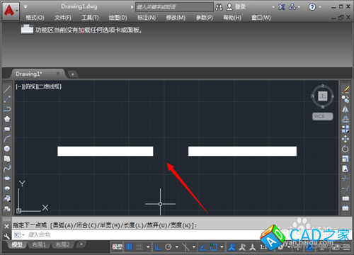Select the Spline curve tool
The width and height of the screenshot is (354, 255).
(7, 169)
